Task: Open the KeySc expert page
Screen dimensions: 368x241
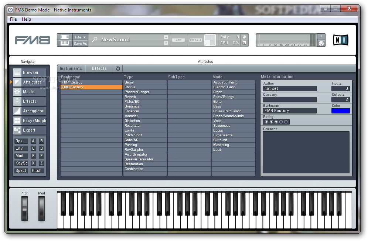Action: point(21,163)
